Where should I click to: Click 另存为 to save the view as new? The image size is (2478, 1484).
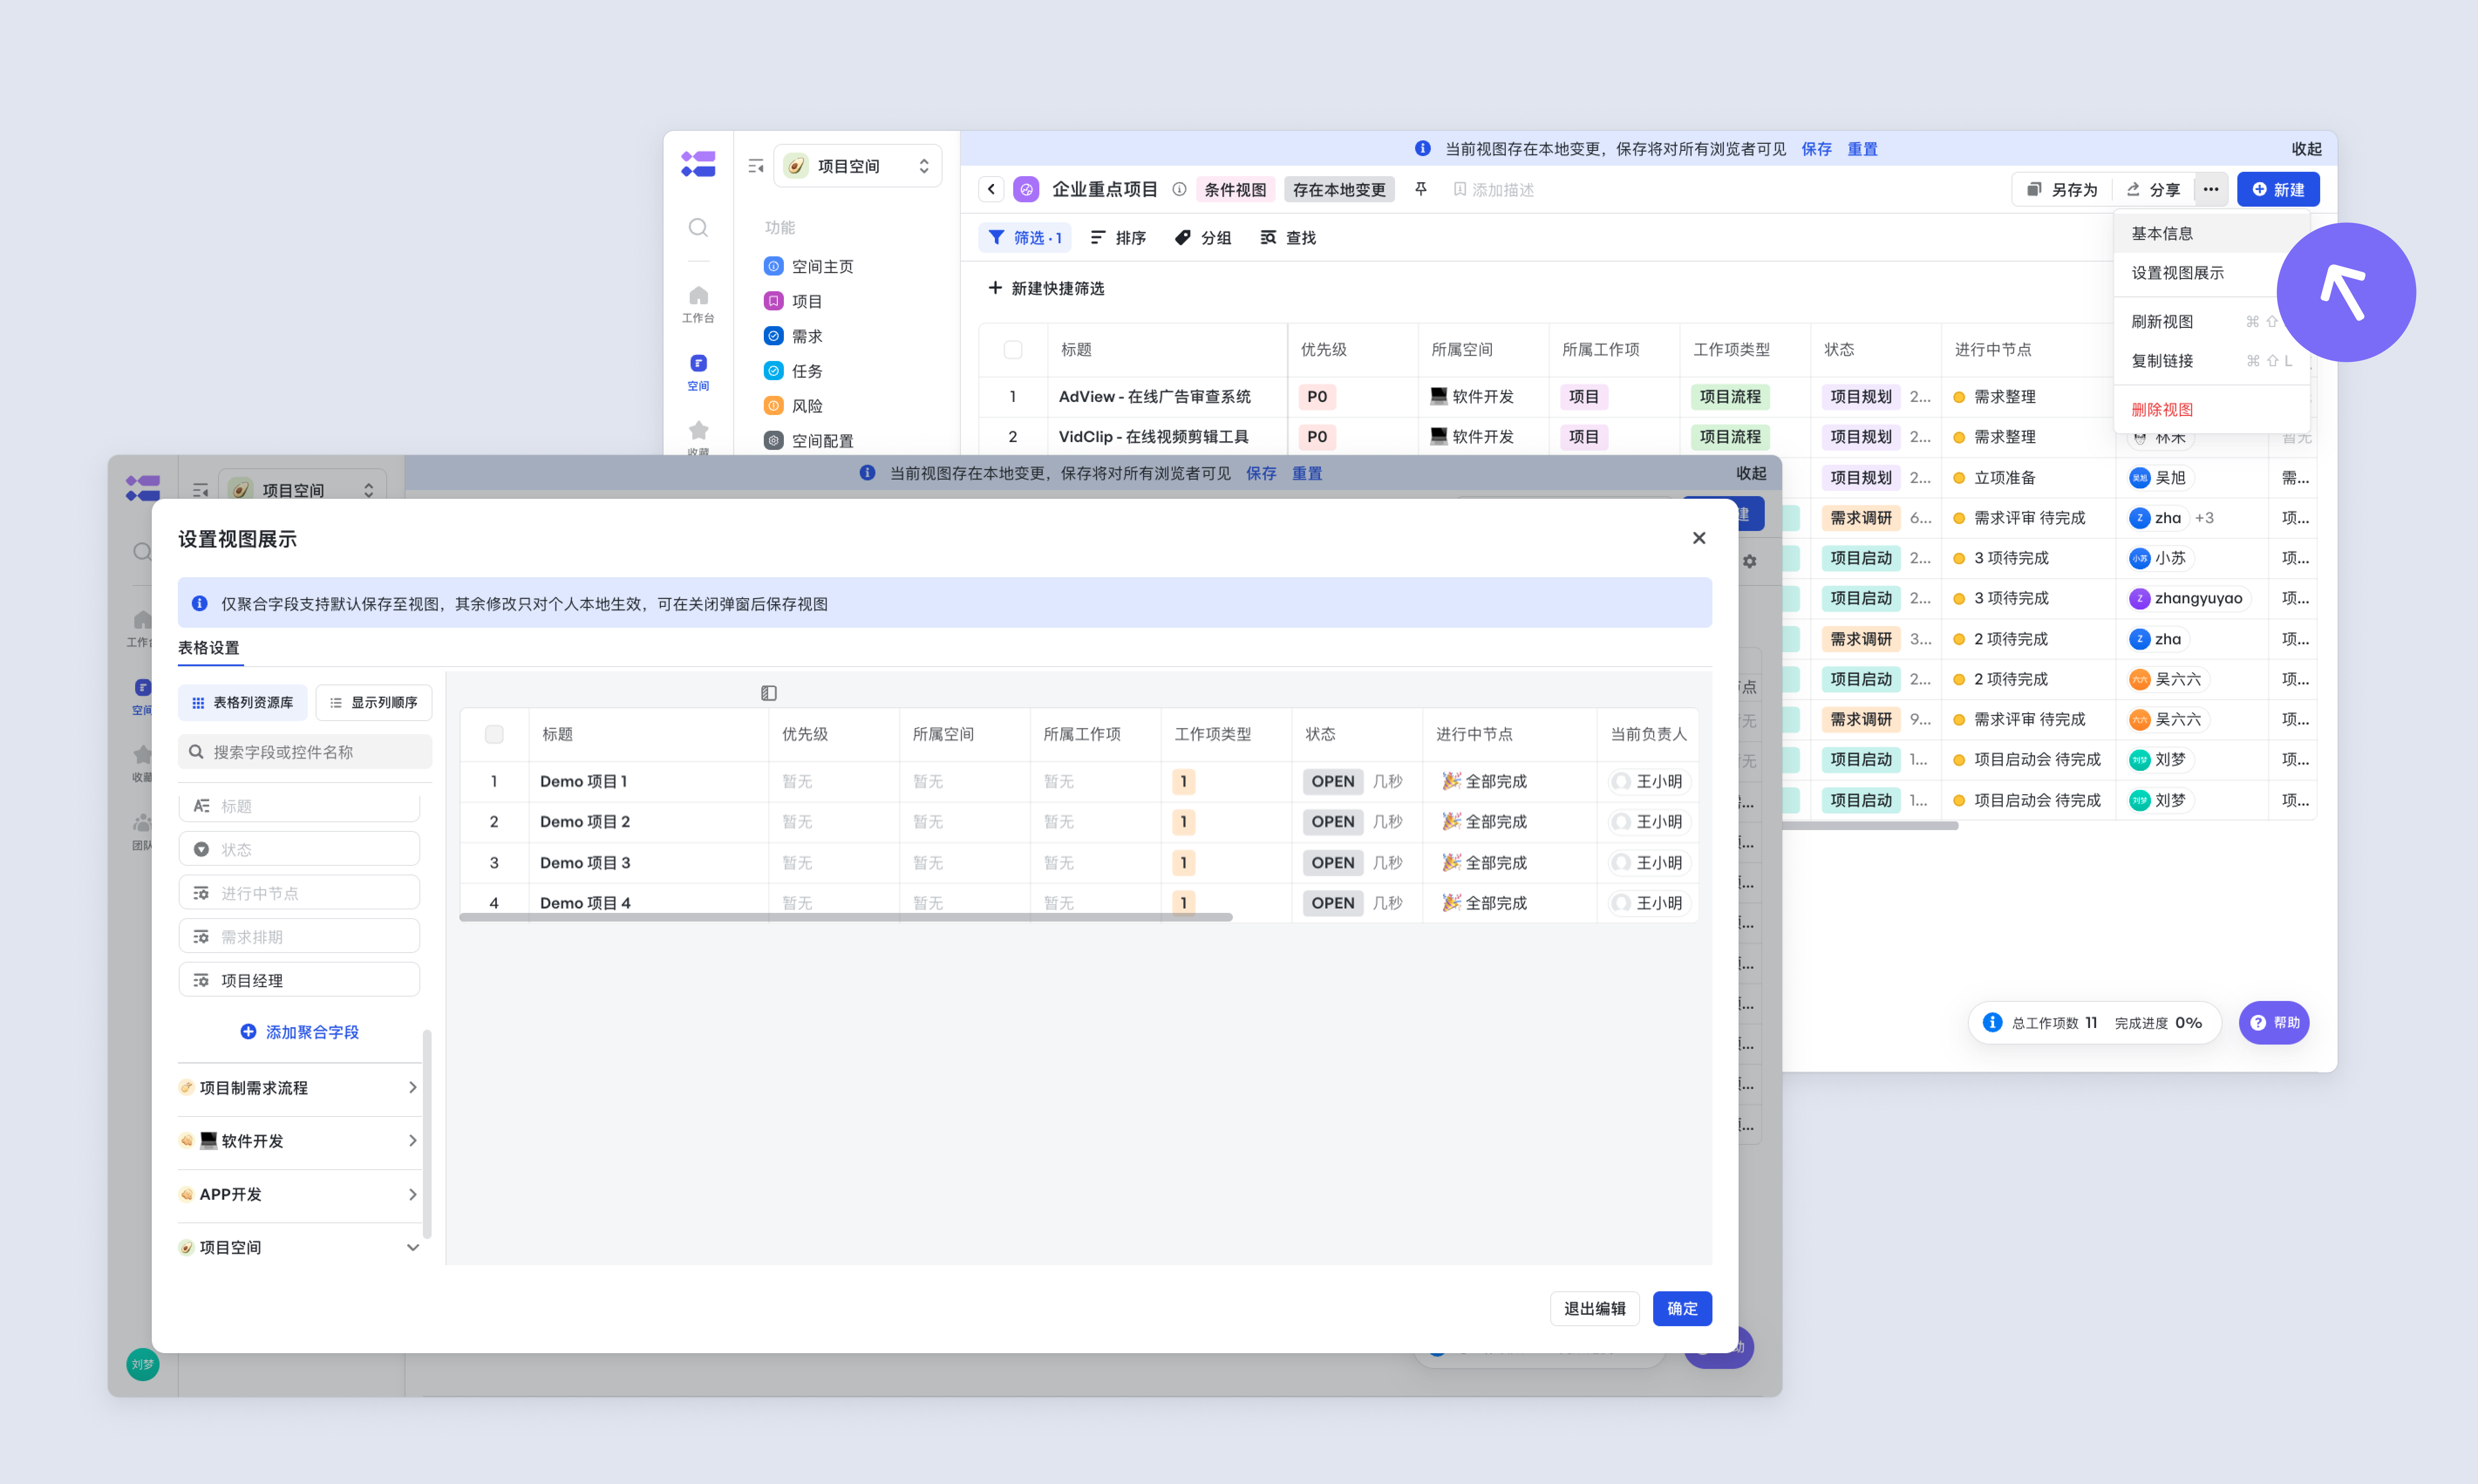[x=2062, y=189]
